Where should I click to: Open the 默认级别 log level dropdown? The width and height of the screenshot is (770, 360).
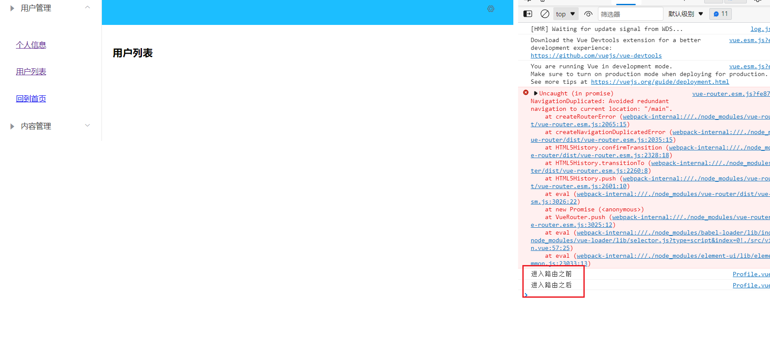coord(685,14)
